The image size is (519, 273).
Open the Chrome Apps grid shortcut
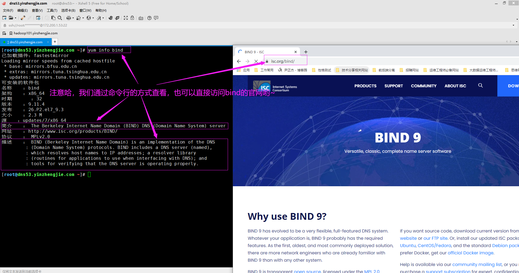tap(239, 70)
